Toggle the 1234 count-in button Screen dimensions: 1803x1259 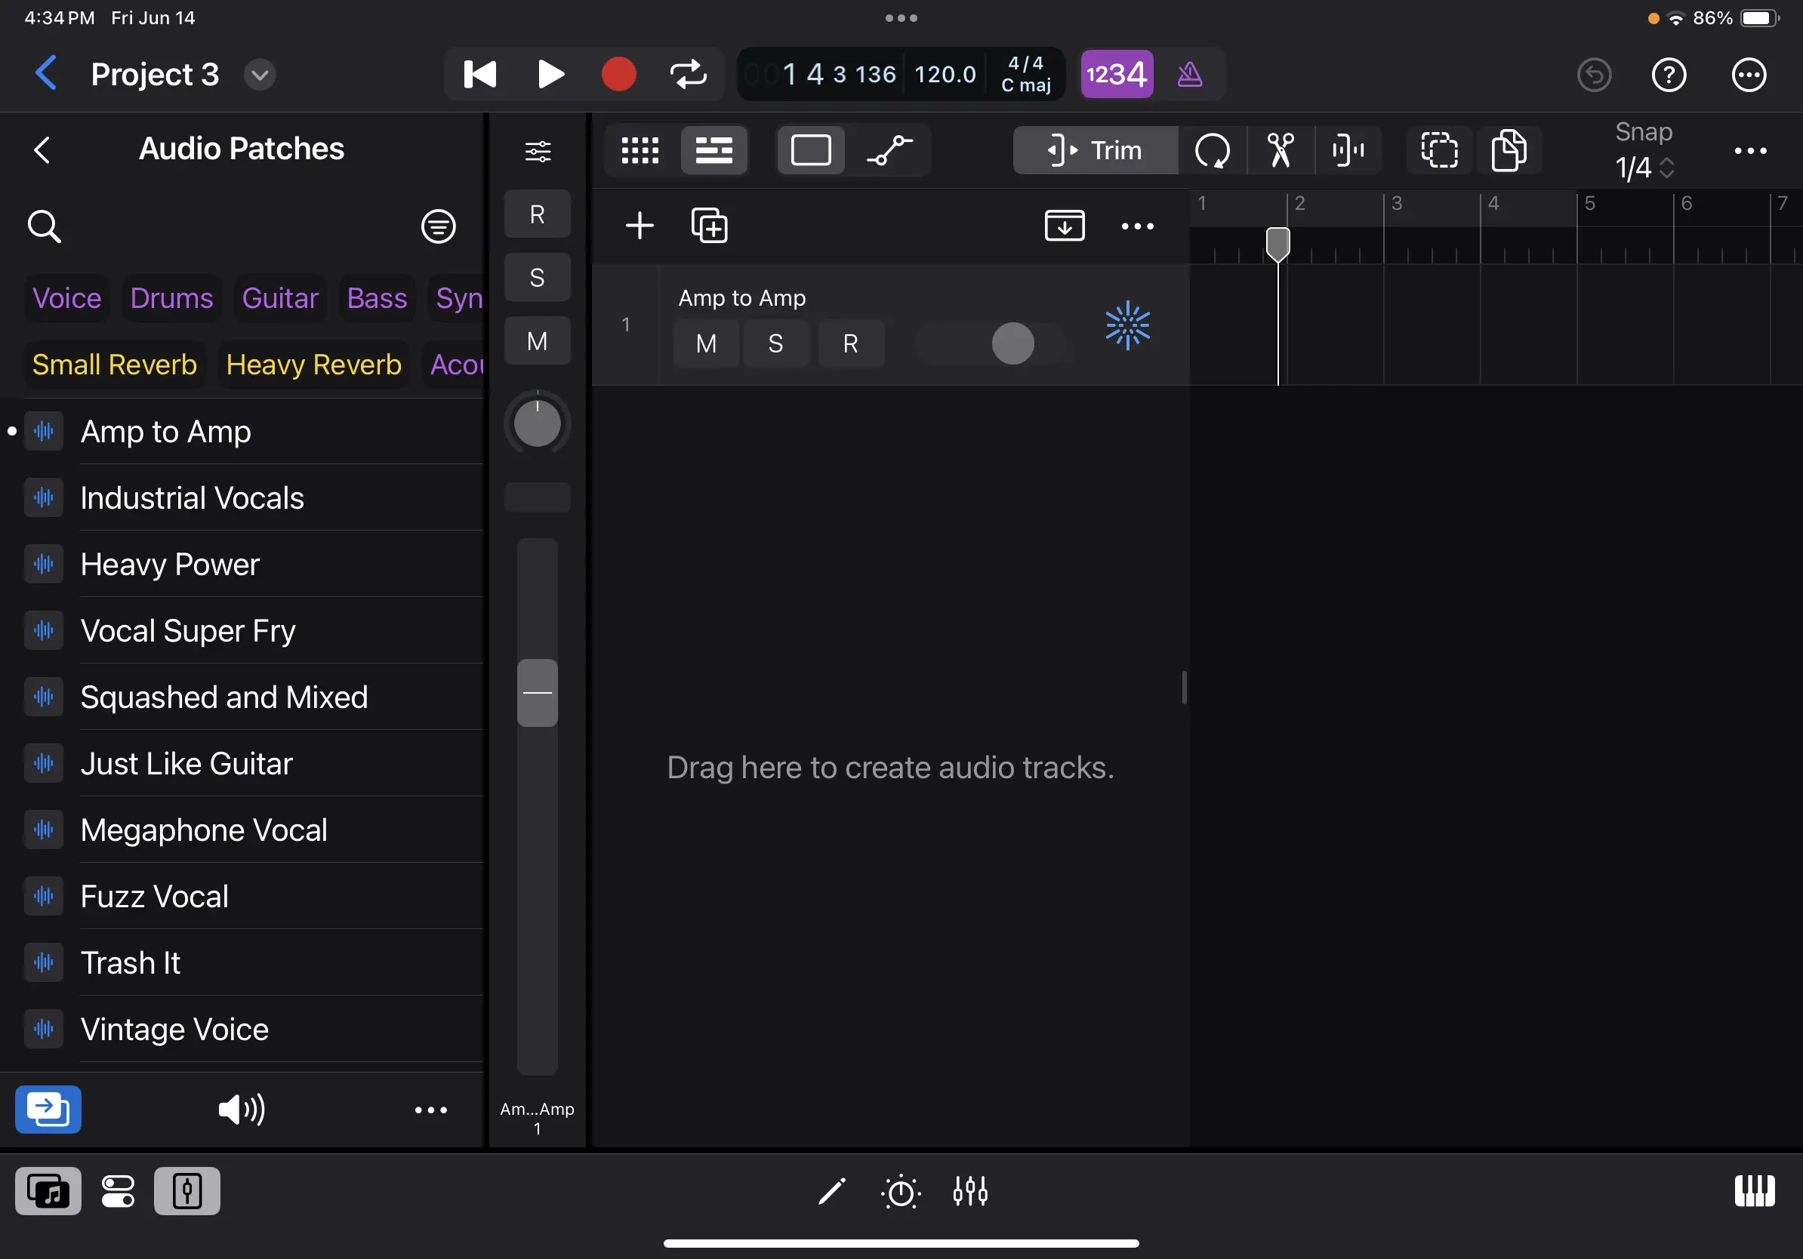coord(1116,75)
